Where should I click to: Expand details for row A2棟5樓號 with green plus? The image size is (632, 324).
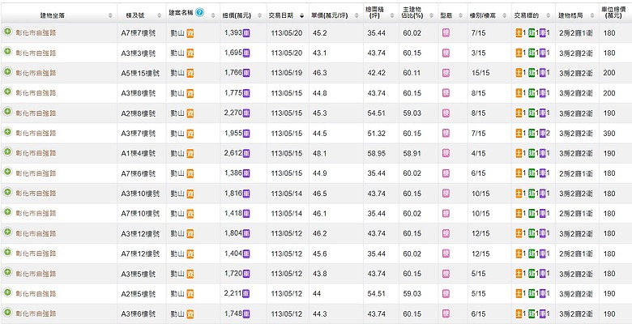tap(7, 292)
